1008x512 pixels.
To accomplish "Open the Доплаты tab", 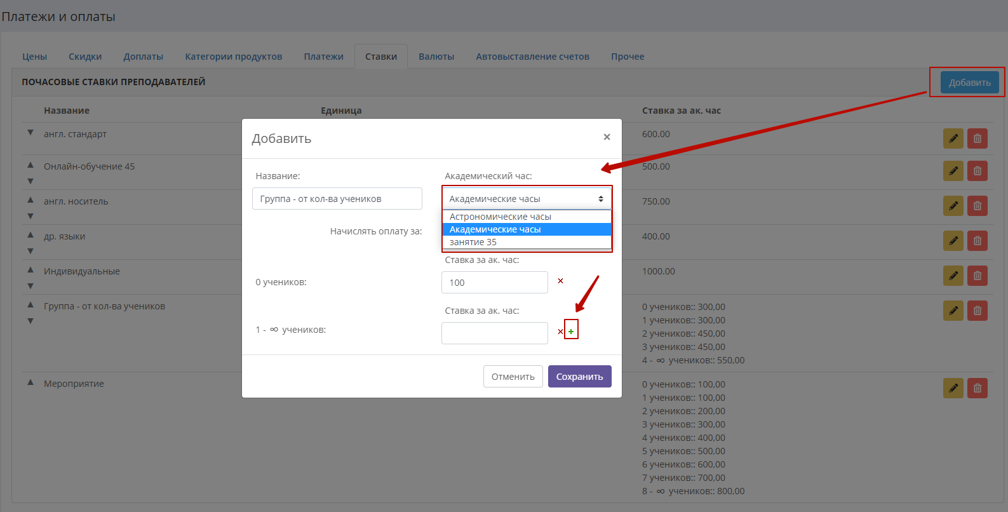I will (x=144, y=57).
